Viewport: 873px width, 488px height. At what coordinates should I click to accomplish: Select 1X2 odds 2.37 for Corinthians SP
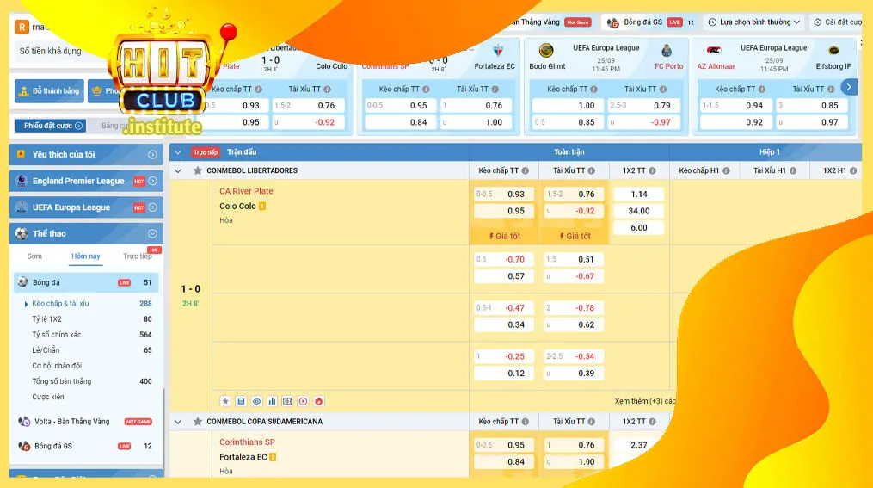(x=638, y=445)
